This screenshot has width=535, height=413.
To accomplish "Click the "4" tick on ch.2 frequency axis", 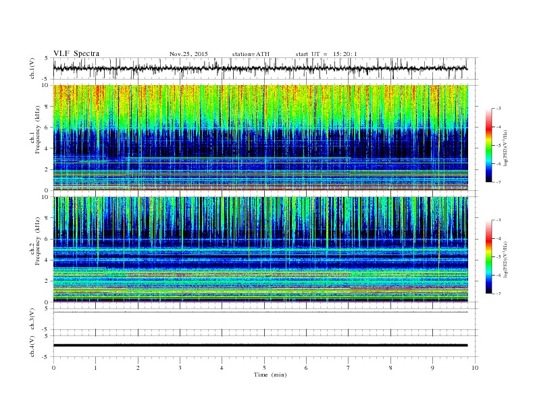I will [47, 260].
